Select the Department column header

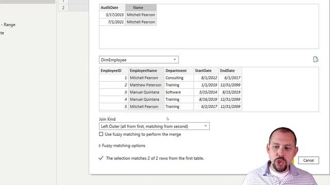(179, 71)
